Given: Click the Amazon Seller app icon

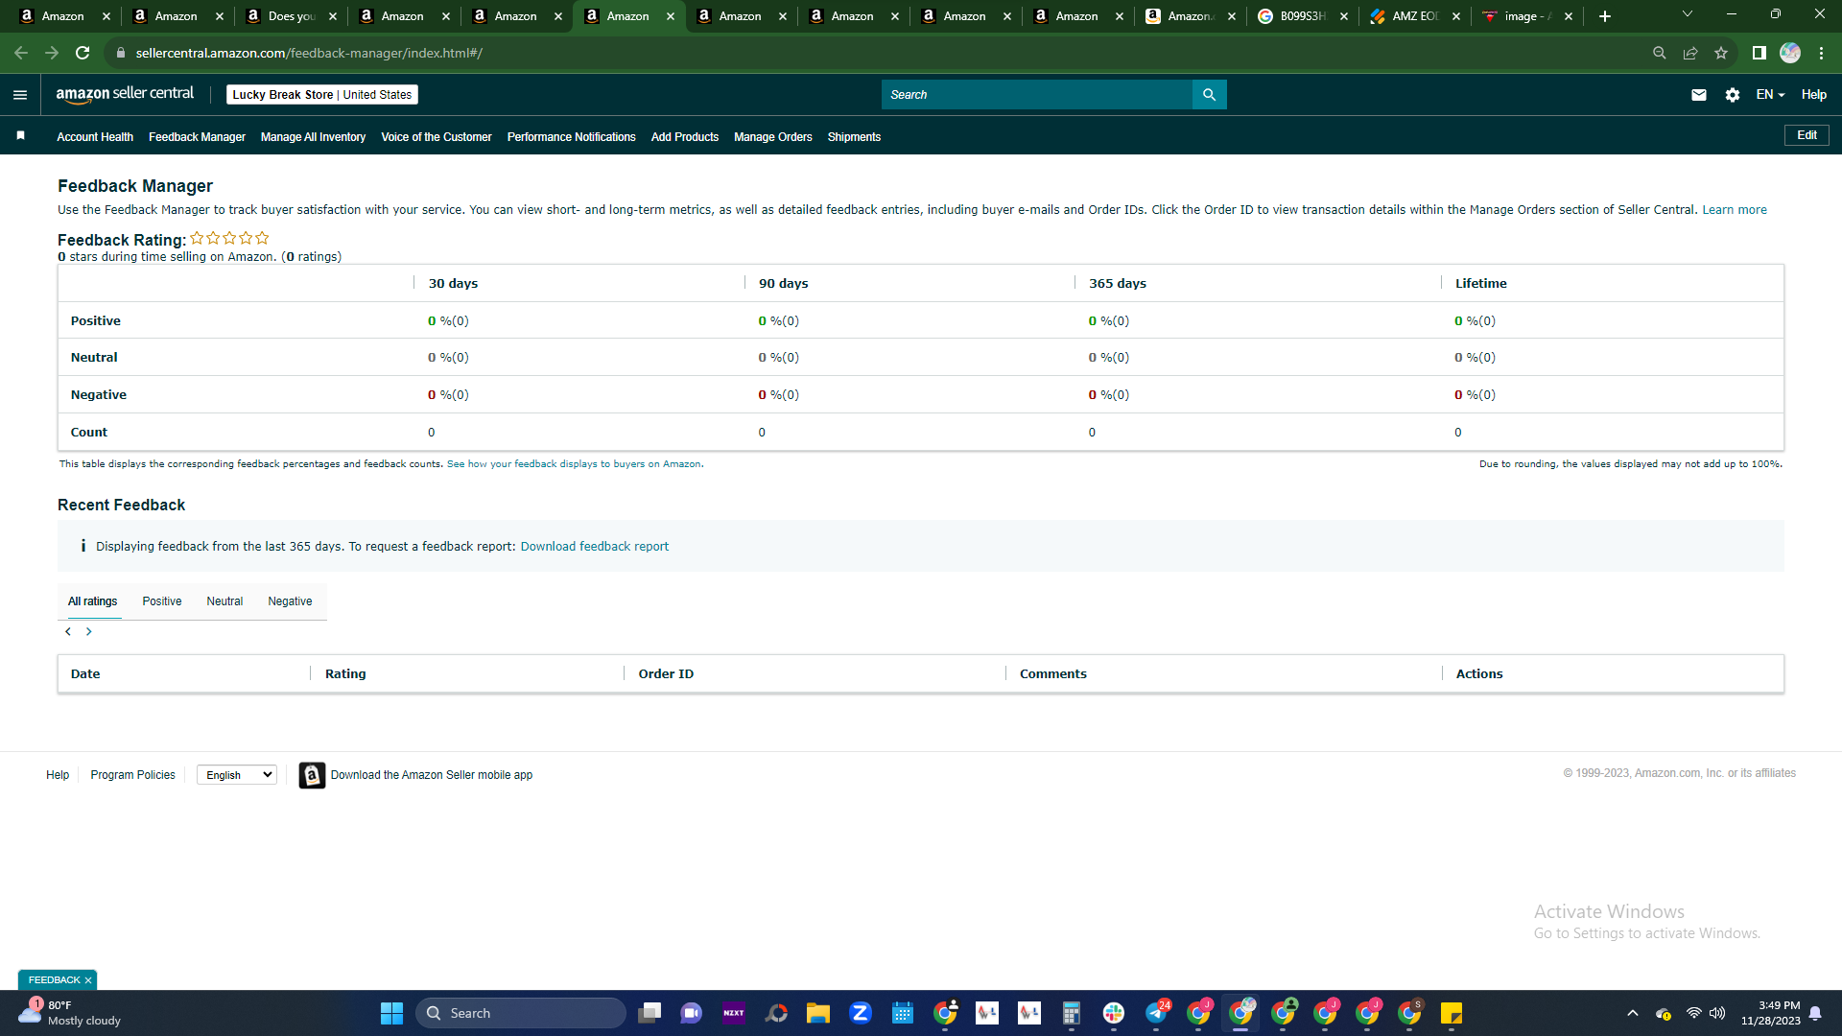Looking at the screenshot, I should (312, 775).
